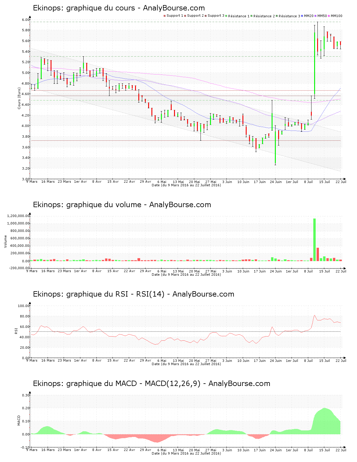Click the MACD(12,26,9) chart title
357x462 pixels.
point(151,384)
